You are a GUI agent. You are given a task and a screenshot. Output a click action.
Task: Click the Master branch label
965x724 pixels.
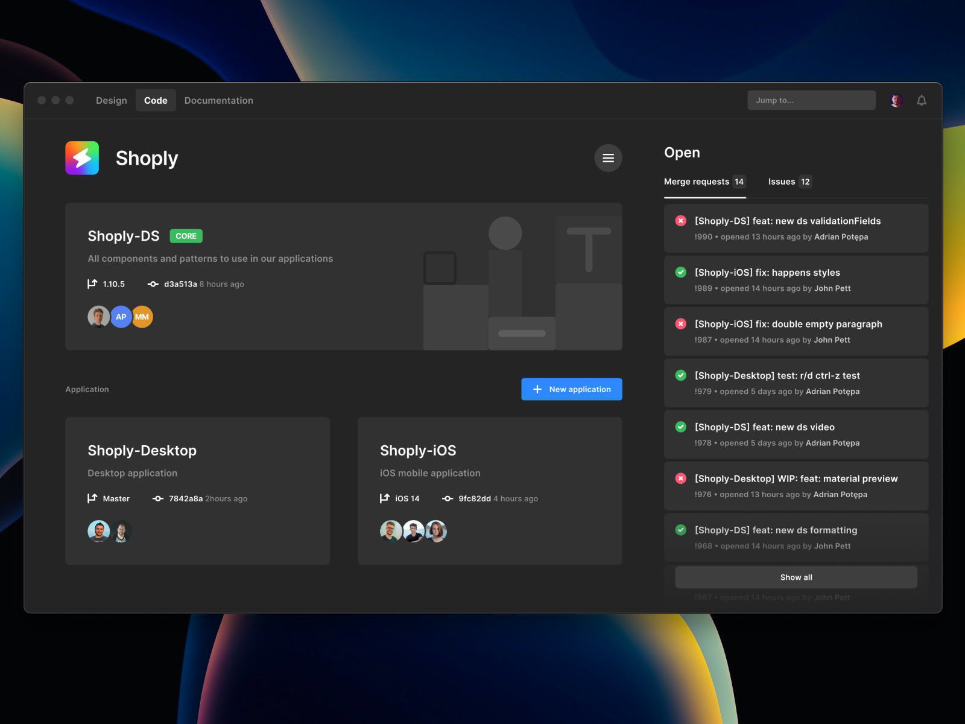point(116,498)
